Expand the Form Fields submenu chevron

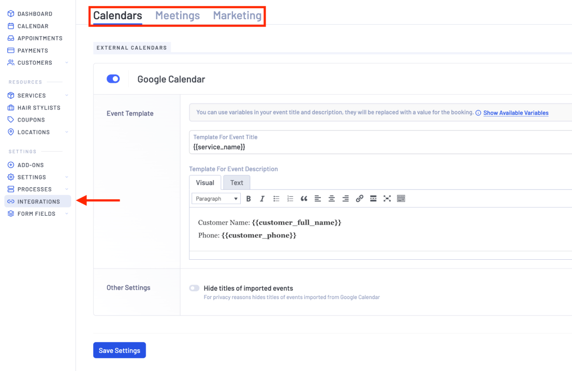(67, 213)
